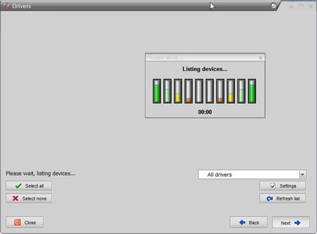Expand dropdown arrow next to All drivers

pyautogui.click(x=302, y=174)
